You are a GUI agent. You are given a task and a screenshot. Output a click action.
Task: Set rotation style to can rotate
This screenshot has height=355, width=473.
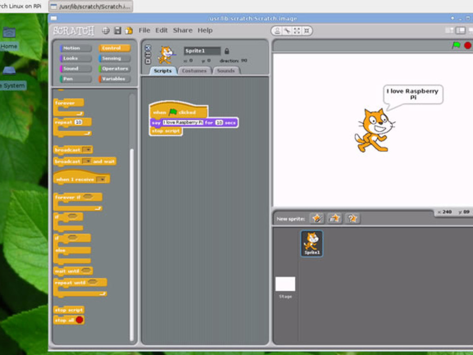(148, 48)
